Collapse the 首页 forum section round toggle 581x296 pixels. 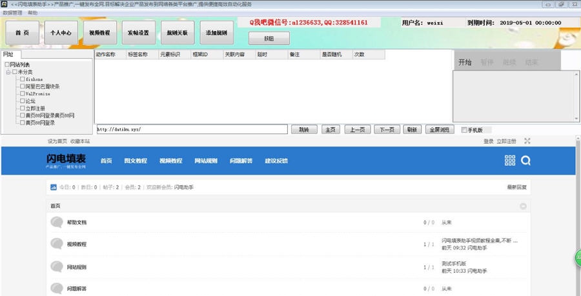[x=523, y=206]
